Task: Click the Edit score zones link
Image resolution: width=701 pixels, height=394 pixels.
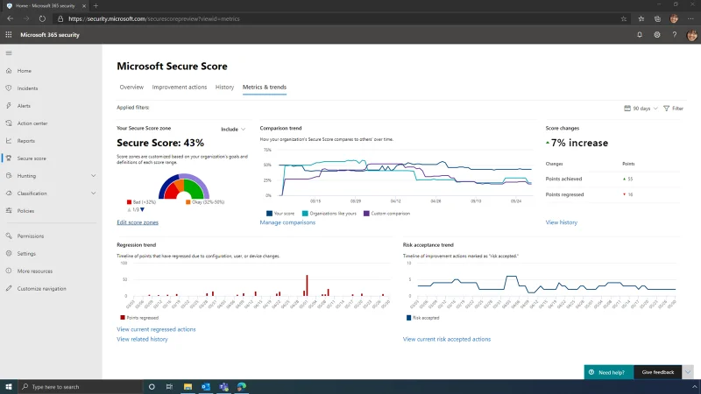Action: 138,222
